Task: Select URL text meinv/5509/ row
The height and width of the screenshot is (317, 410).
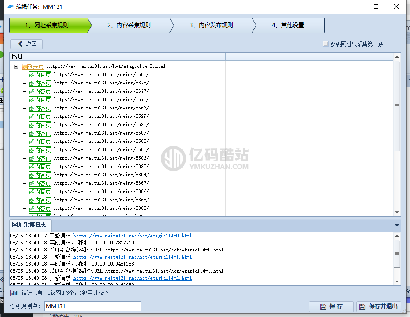Action: click(102, 133)
